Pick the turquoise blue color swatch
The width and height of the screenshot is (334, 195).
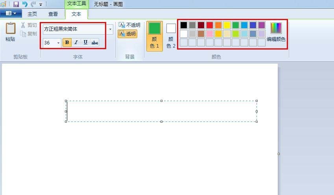click(x=244, y=25)
